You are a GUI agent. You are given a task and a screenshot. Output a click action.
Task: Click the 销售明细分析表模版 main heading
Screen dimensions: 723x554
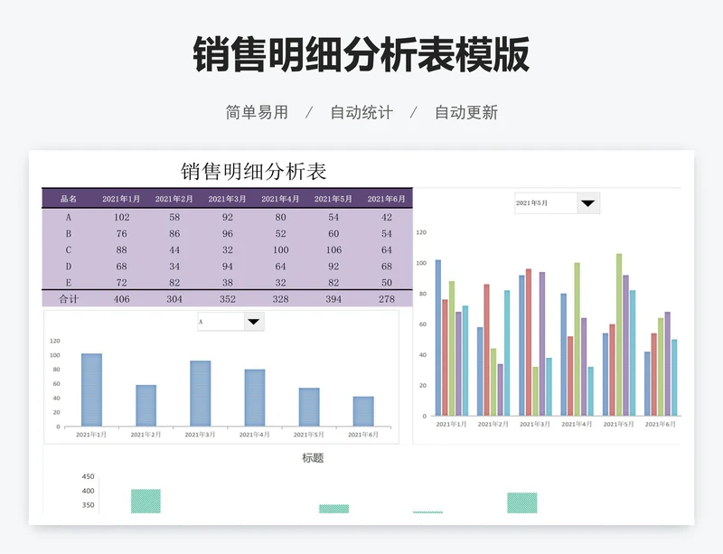pos(361,54)
